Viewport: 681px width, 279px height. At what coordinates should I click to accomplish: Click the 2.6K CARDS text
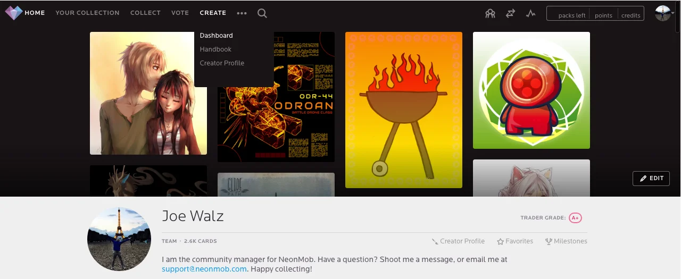click(x=201, y=241)
